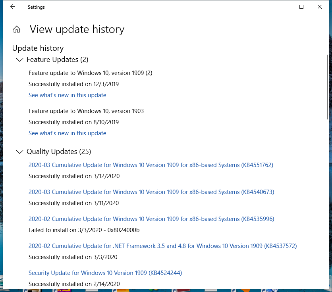The width and height of the screenshot is (332, 292).
Task: Click 'Successfully installed on 3/11/2020' text
Action: pyautogui.click(x=74, y=203)
